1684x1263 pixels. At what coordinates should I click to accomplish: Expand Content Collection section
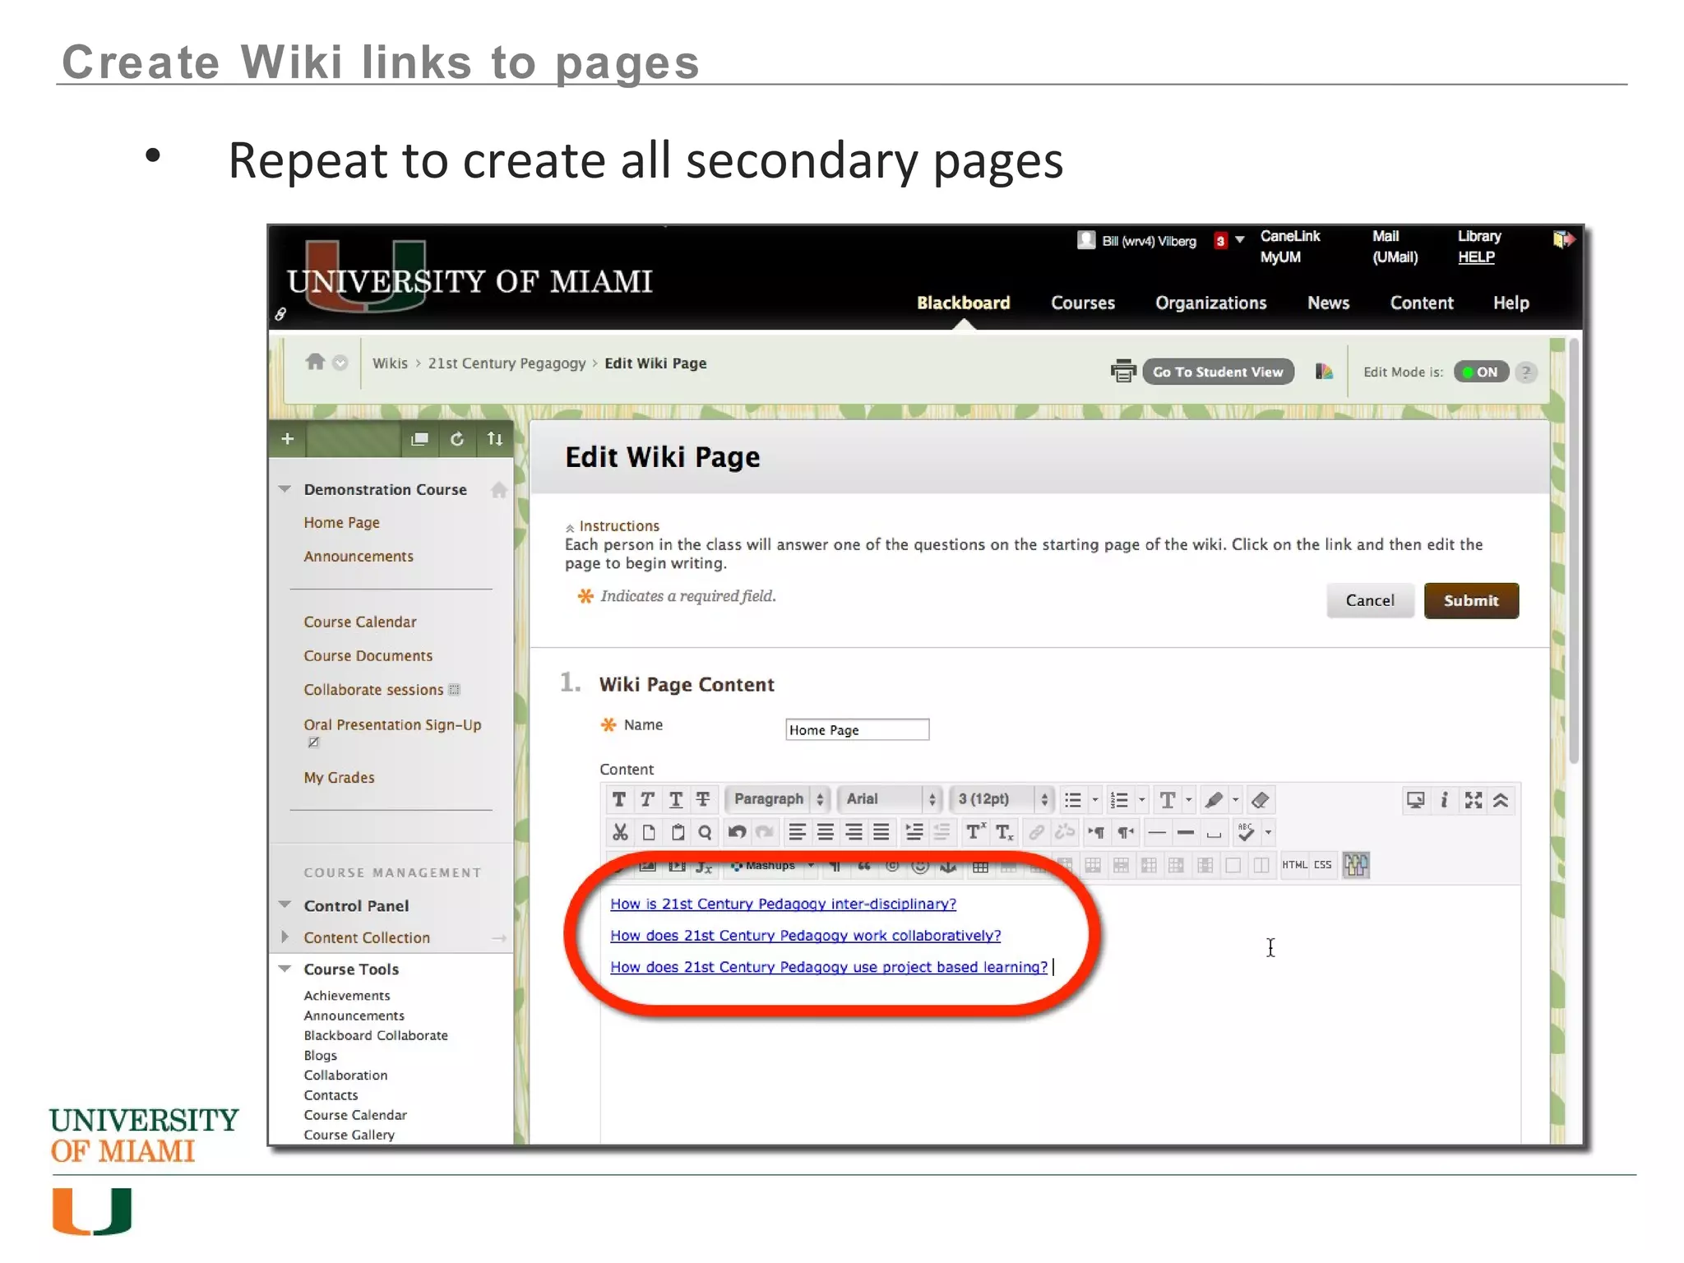tap(285, 937)
